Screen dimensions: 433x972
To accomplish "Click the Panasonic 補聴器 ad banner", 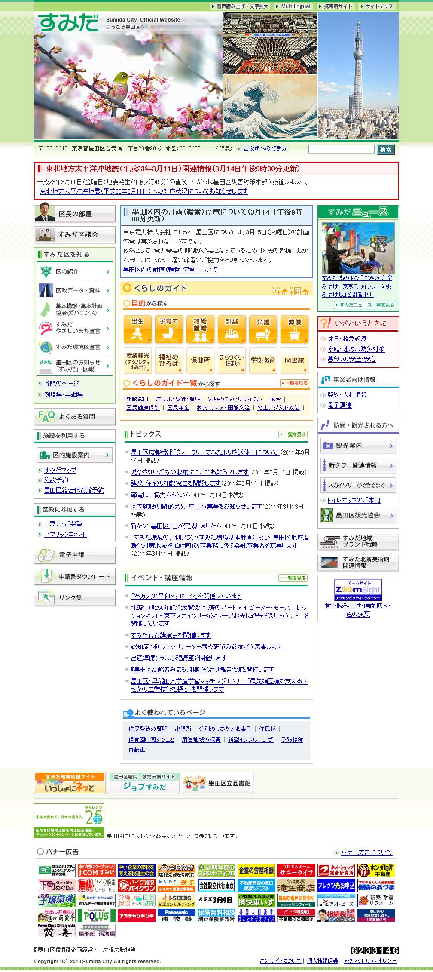I will (x=177, y=915).
